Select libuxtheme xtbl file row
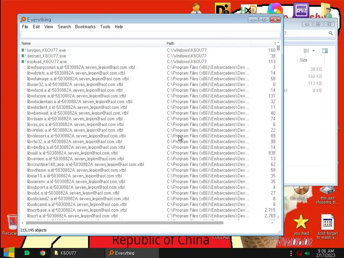 tap(148, 170)
